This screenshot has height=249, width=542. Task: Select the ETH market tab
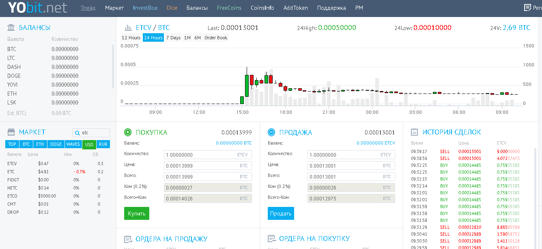pyautogui.click(x=40, y=144)
